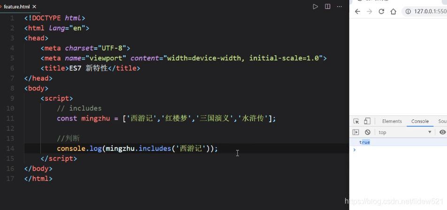447x210 pixels.
Task: Reload the browser page
Action: 381,11
